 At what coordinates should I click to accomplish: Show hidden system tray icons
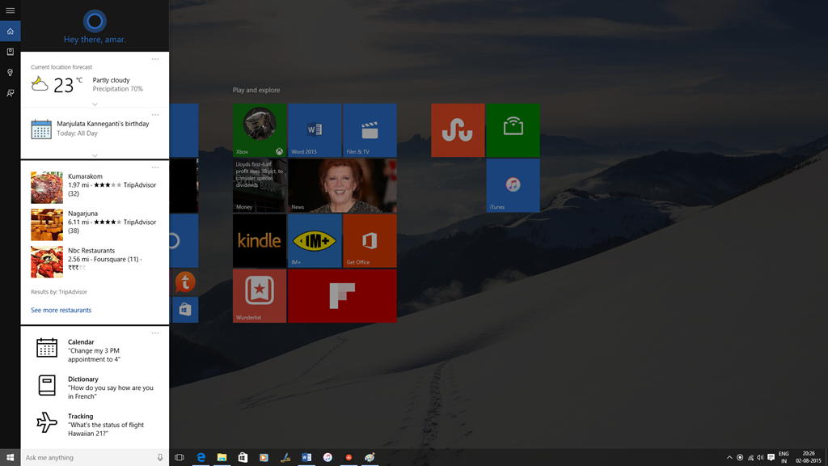pos(729,458)
